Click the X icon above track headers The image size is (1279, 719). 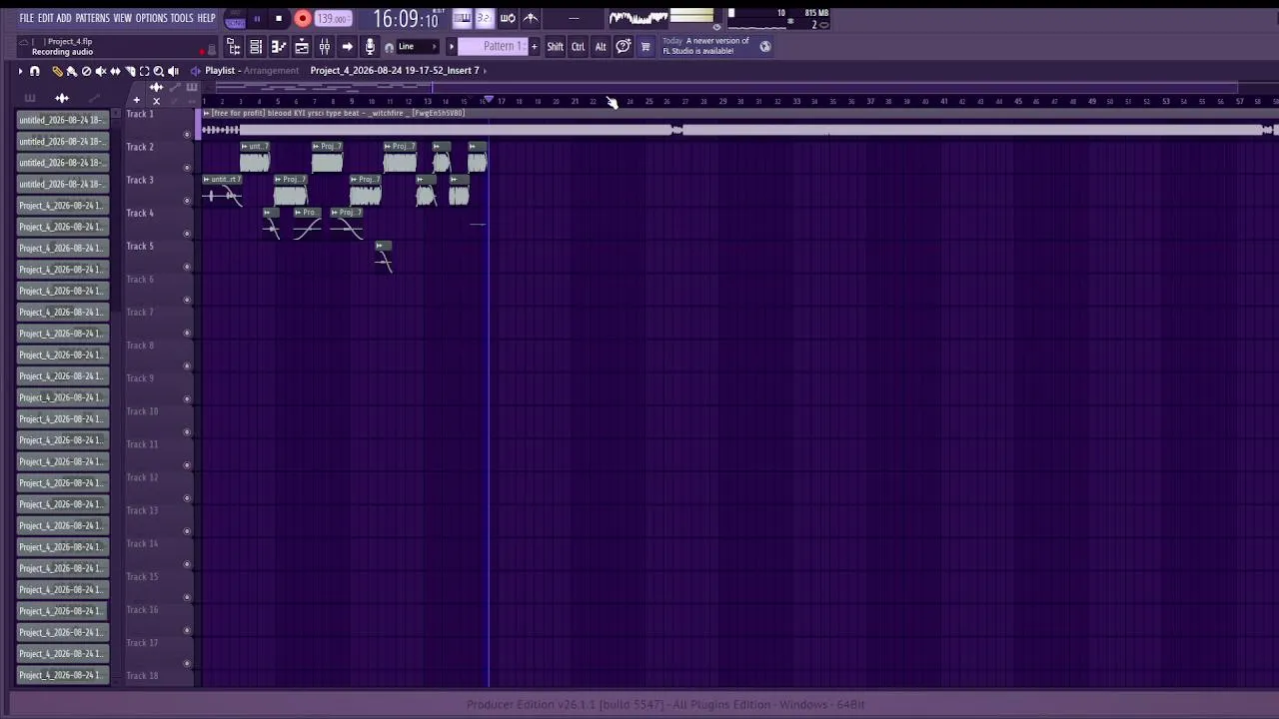click(156, 100)
